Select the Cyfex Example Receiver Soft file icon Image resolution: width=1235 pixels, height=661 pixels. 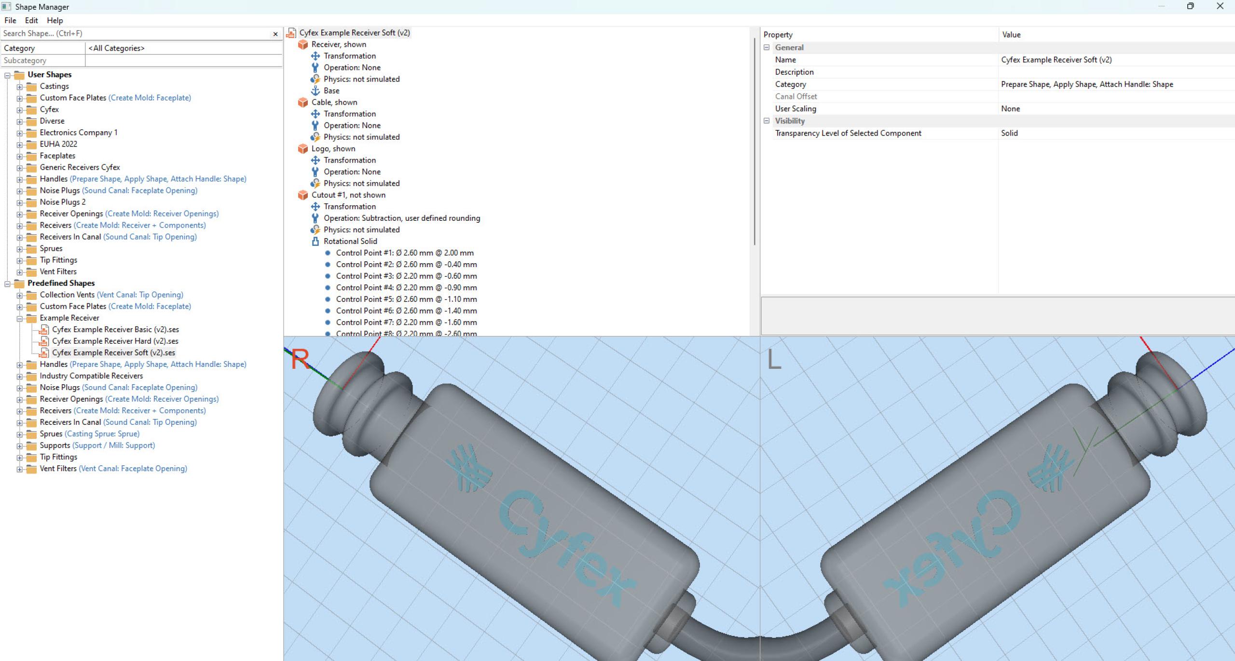pyautogui.click(x=43, y=352)
